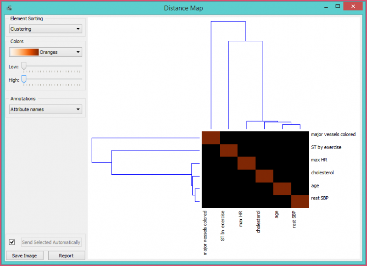Maximize the Distance Map window

coord(338,6)
